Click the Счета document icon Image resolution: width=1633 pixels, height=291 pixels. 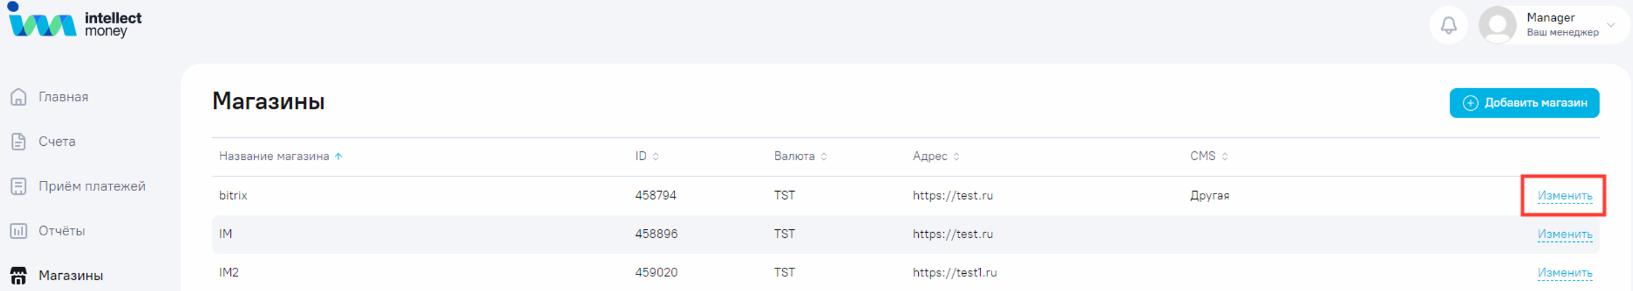pos(18,142)
